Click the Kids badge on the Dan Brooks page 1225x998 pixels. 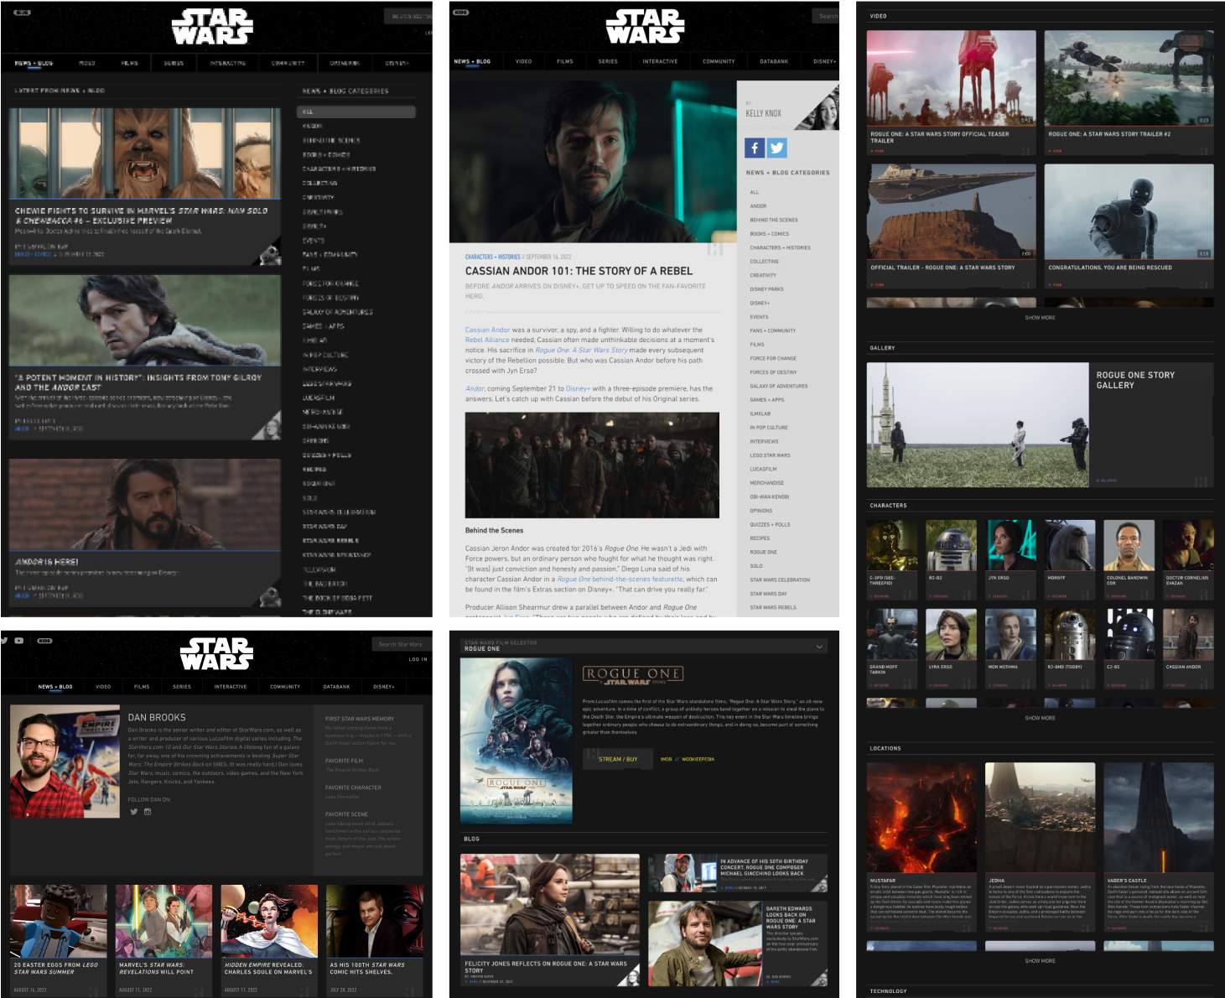click(x=44, y=641)
